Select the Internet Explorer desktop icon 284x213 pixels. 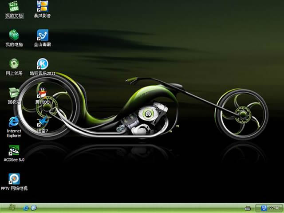(14, 121)
